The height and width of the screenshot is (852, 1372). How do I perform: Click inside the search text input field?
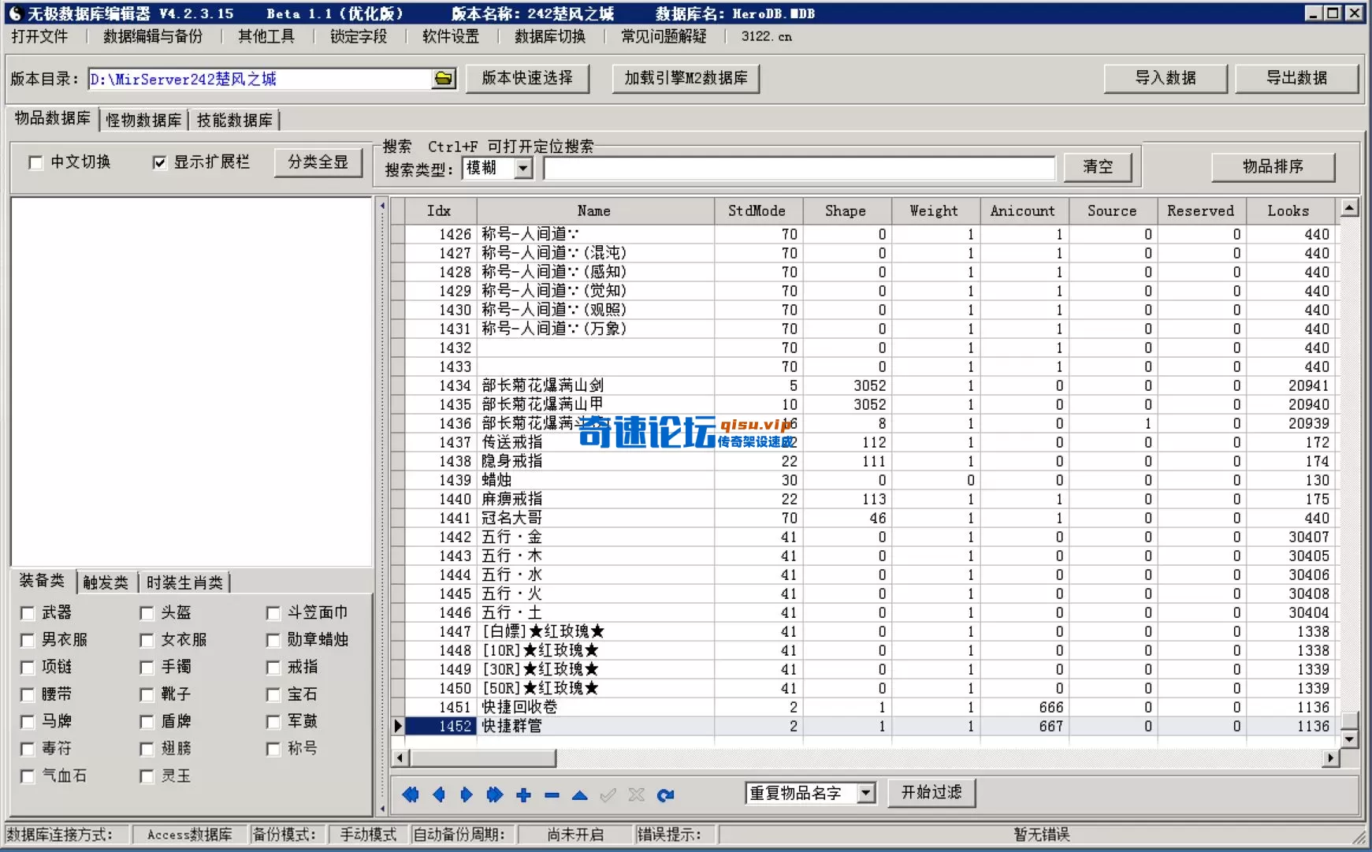798,168
